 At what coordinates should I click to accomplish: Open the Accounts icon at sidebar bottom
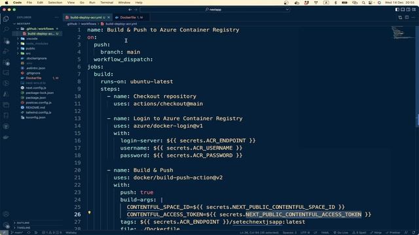tap(6, 213)
